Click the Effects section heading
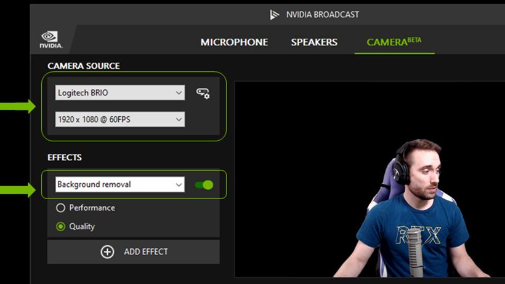The height and width of the screenshot is (284, 505). coord(65,157)
